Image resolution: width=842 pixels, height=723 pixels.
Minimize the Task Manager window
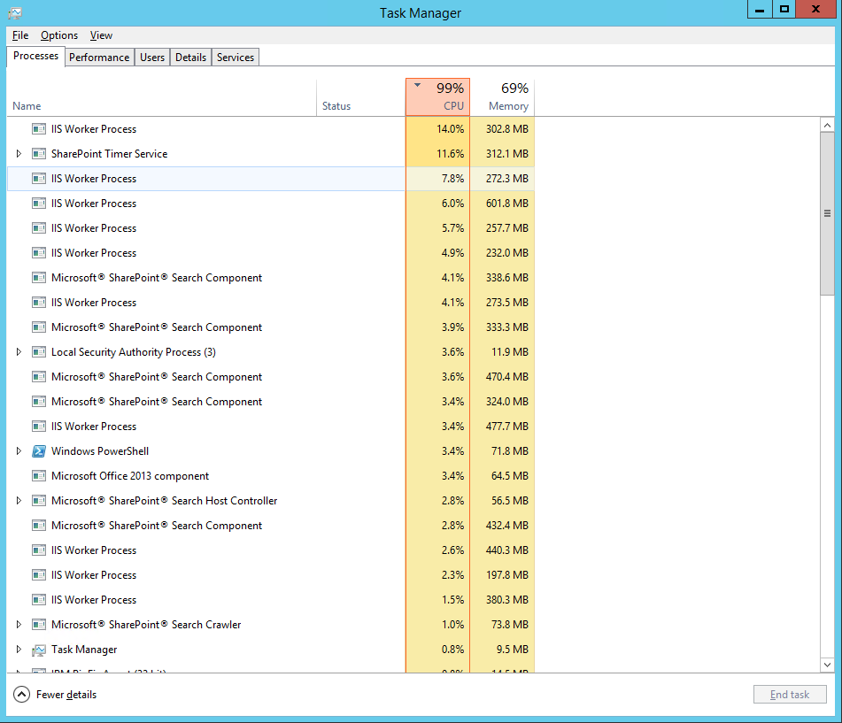pos(760,9)
